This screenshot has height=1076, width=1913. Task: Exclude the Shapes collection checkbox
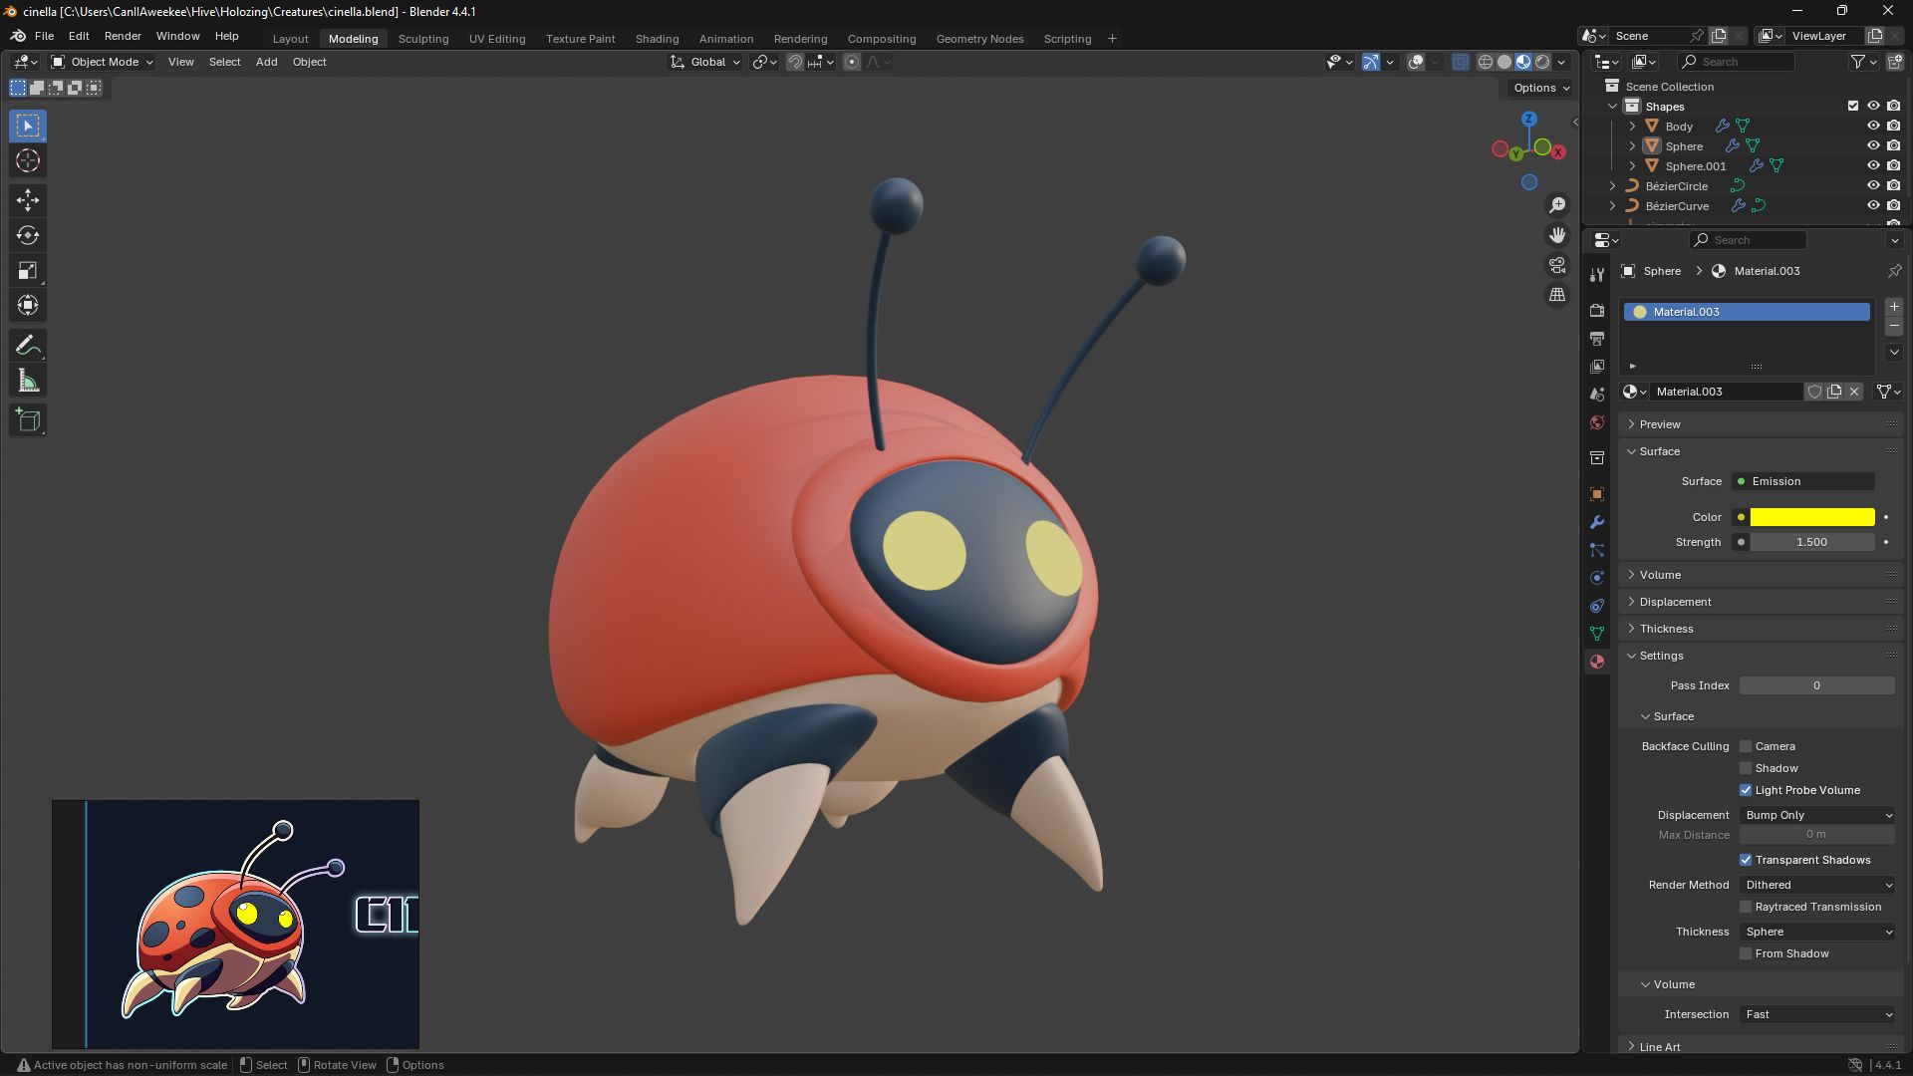pyautogui.click(x=1853, y=106)
